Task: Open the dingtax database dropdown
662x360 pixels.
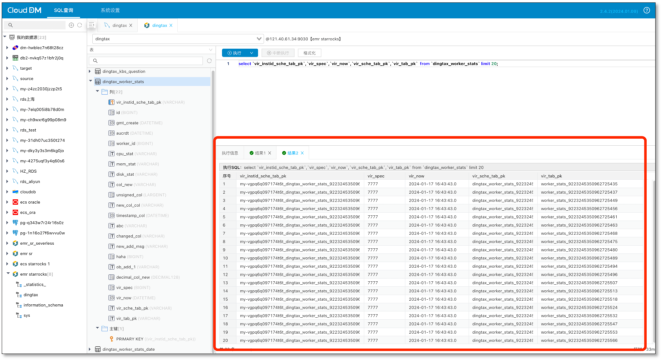Action: click(259, 39)
